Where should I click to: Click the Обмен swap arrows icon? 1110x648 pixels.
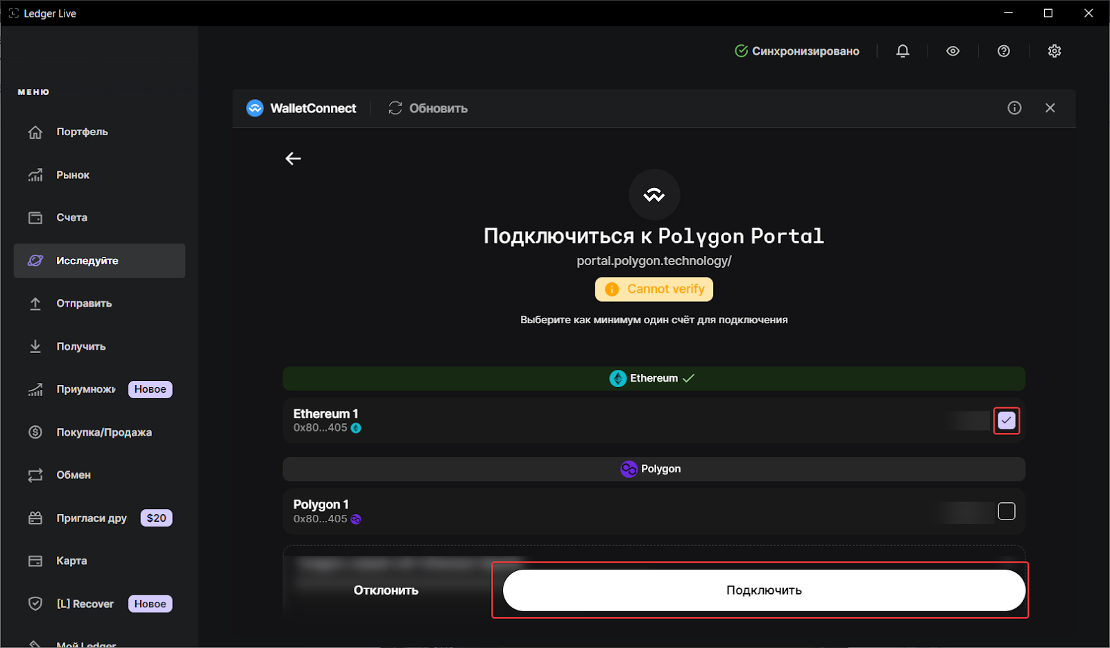coord(35,475)
